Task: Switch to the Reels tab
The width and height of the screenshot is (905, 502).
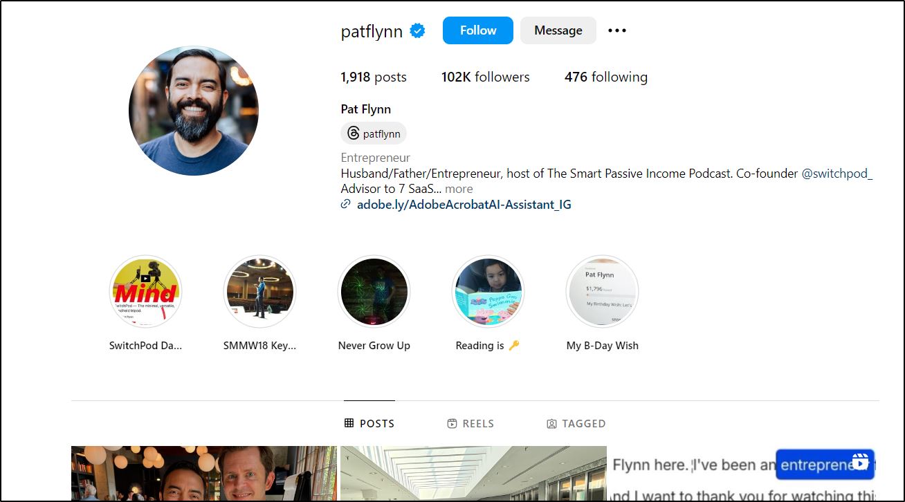Action: pyautogui.click(x=470, y=423)
